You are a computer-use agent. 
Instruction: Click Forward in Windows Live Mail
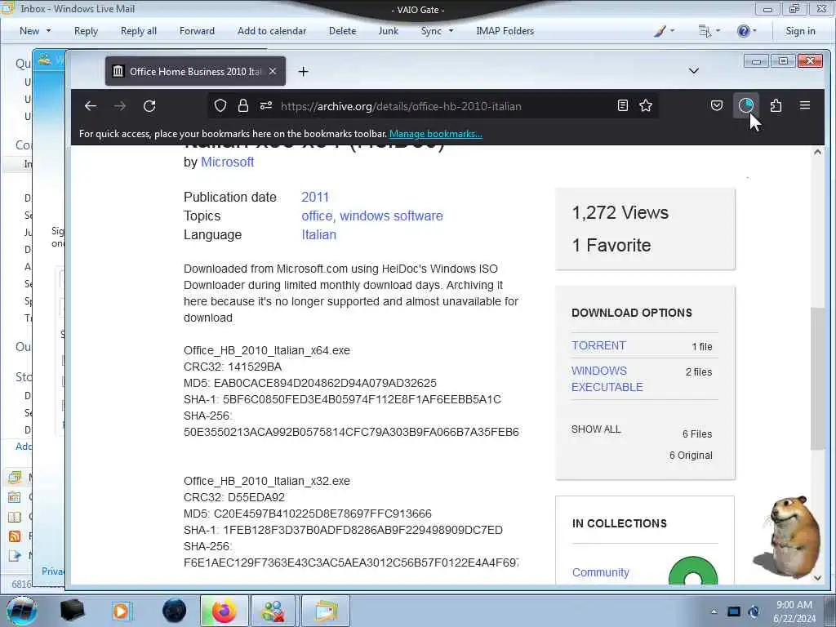click(x=197, y=31)
